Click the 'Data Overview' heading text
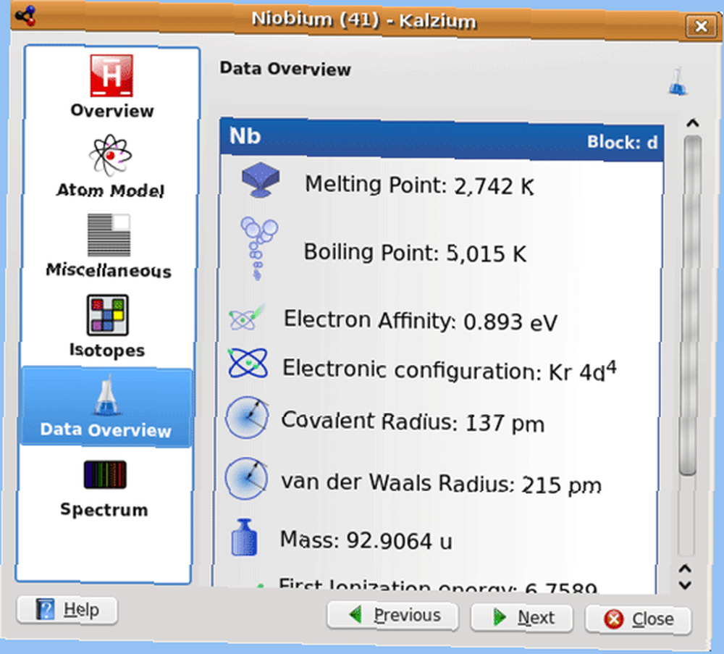 pos(285,69)
